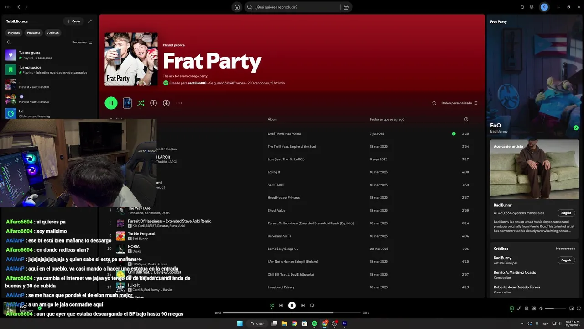This screenshot has width=584, height=329.
Task: Follow Bad Bunny in Acerca del artista
Action: pos(566,213)
